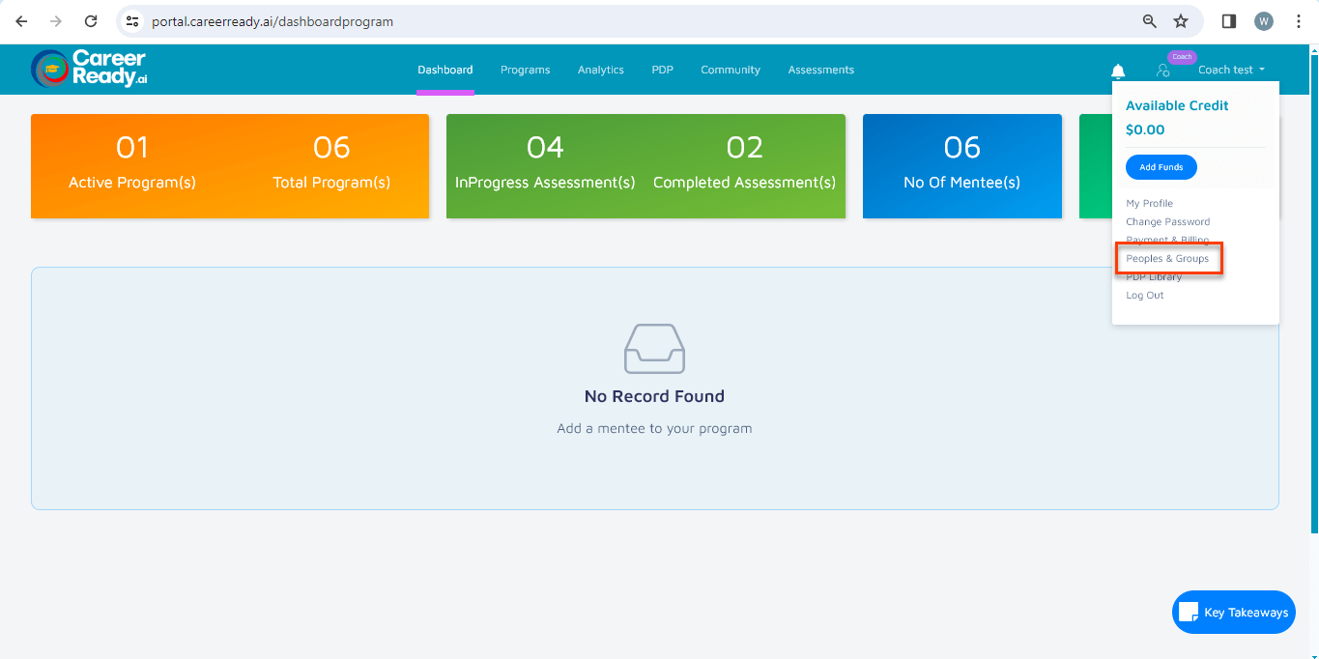Open the Programs tab
Image resolution: width=1319 pixels, height=659 pixels.
(525, 70)
